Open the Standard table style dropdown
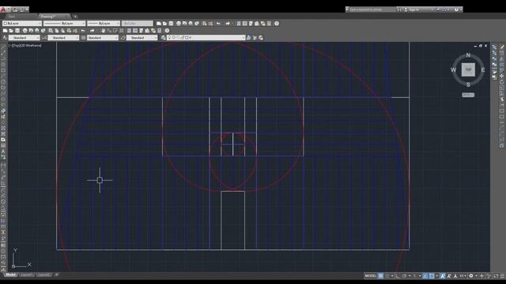The width and height of the screenshot is (506, 284). [102, 38]
